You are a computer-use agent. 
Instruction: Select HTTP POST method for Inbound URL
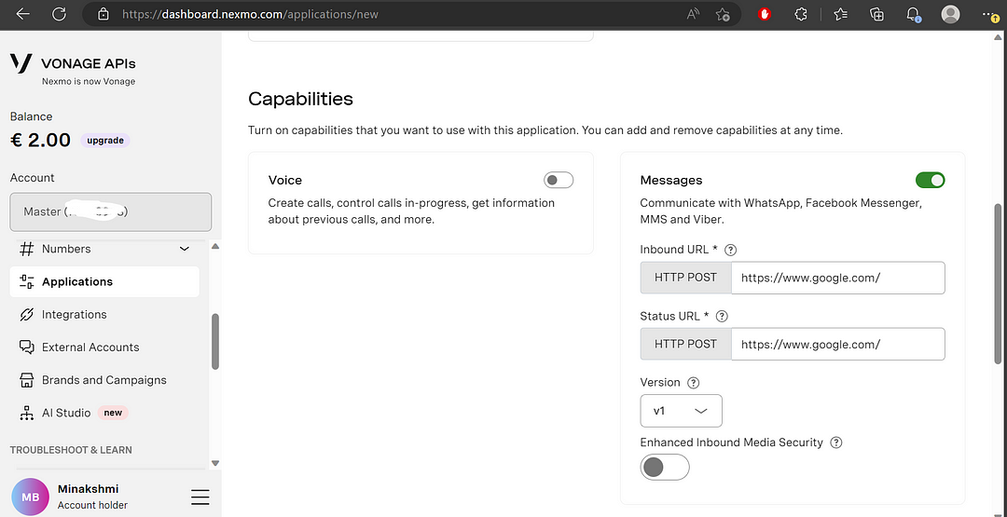(x=685, y=278)
